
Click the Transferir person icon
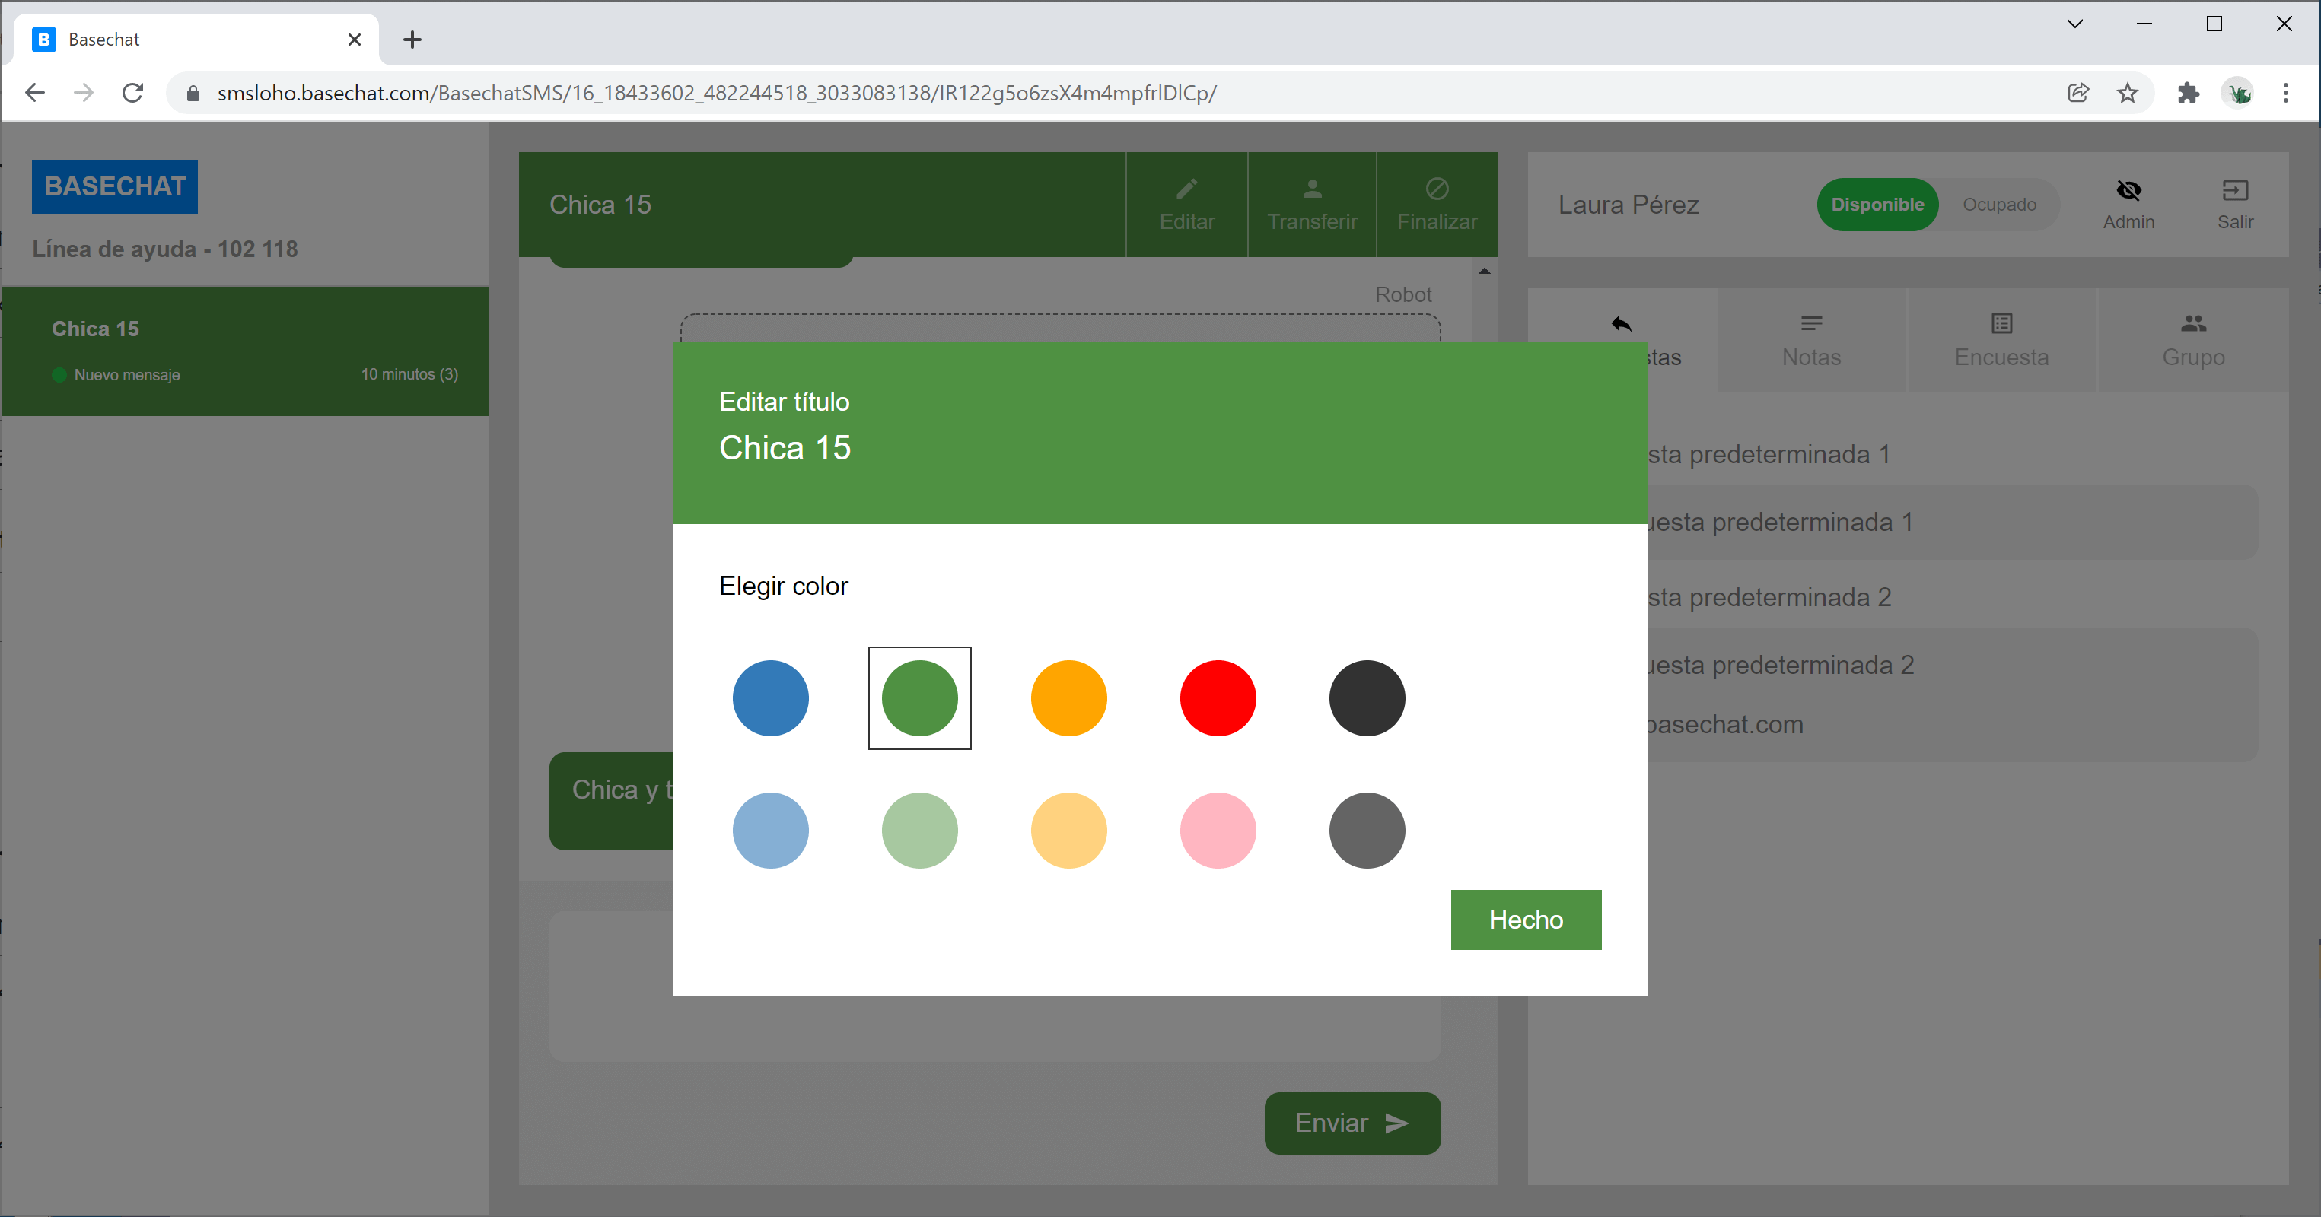pos(1312,189)
